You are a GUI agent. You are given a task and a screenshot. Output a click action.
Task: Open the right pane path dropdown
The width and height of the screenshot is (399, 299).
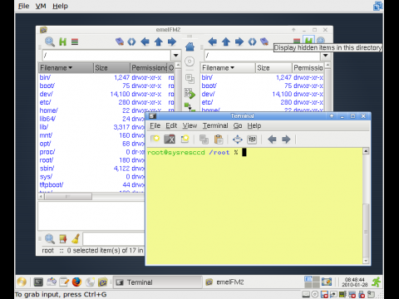point(326,55)
